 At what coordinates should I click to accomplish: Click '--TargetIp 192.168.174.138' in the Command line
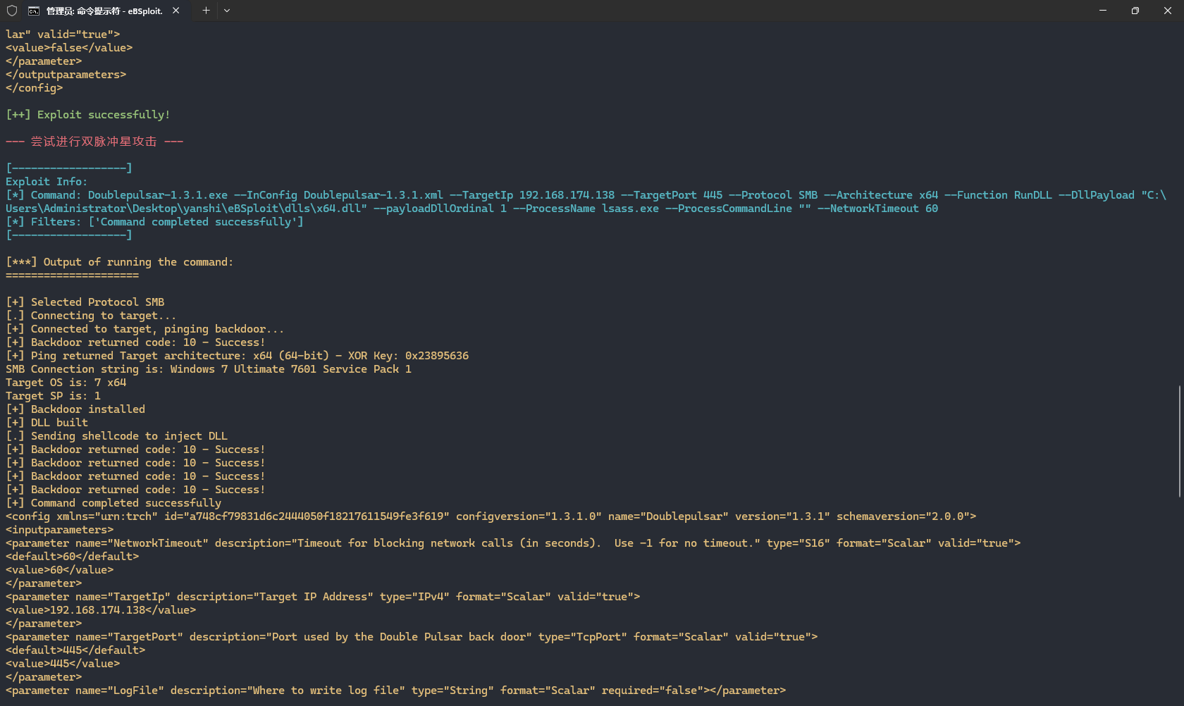(532, 195)
